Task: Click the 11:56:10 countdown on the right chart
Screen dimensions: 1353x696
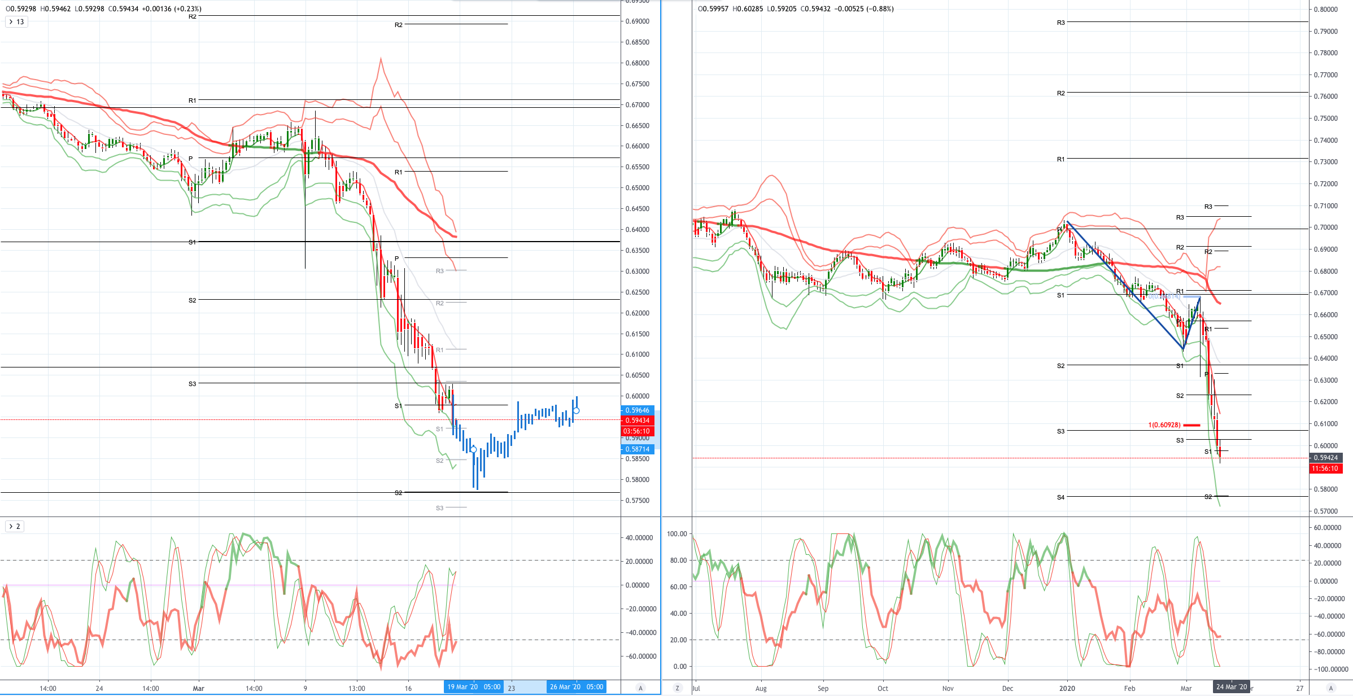Action: 1325,469
